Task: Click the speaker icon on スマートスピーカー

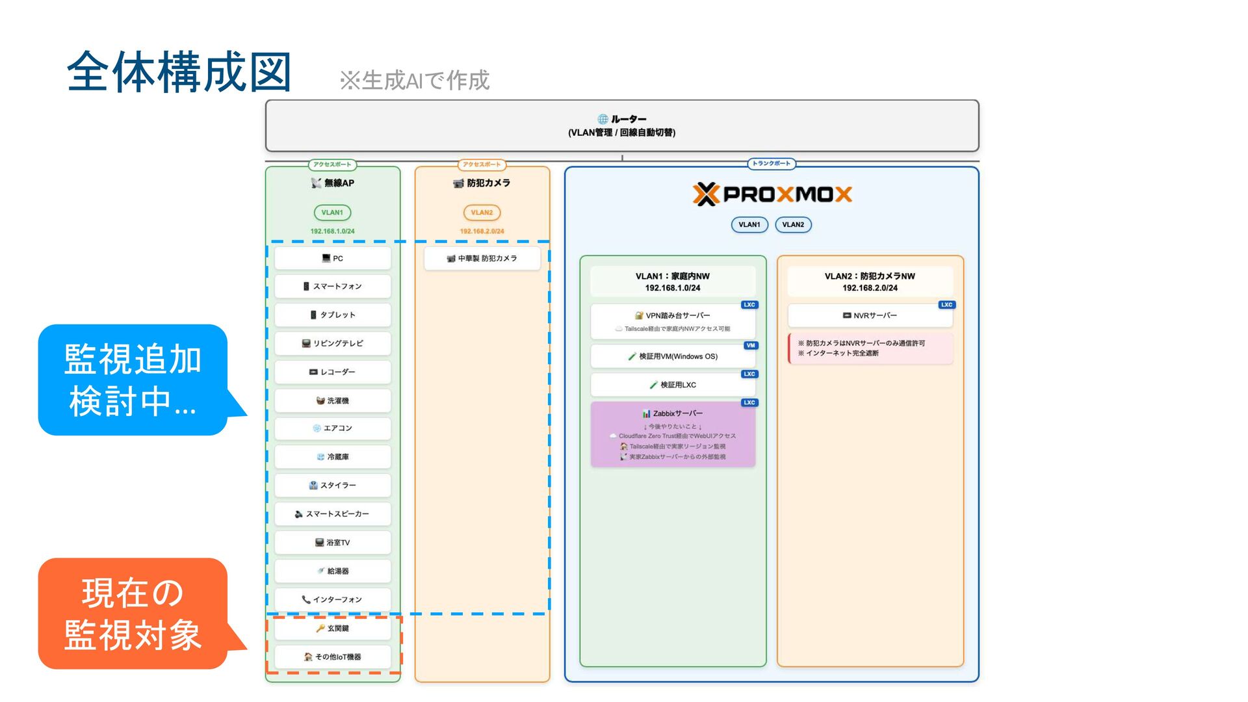Action: (298, 514)
